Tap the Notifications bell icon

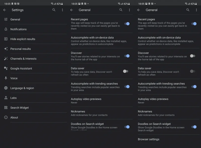coord(6,29)
